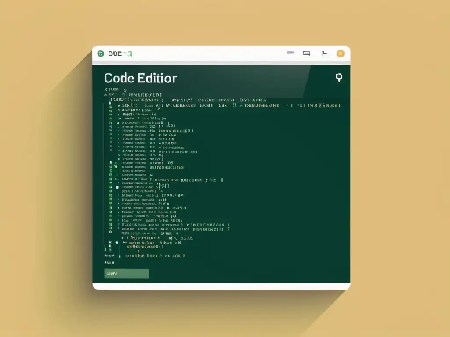Click the green tab marker next to DOE

128,54
